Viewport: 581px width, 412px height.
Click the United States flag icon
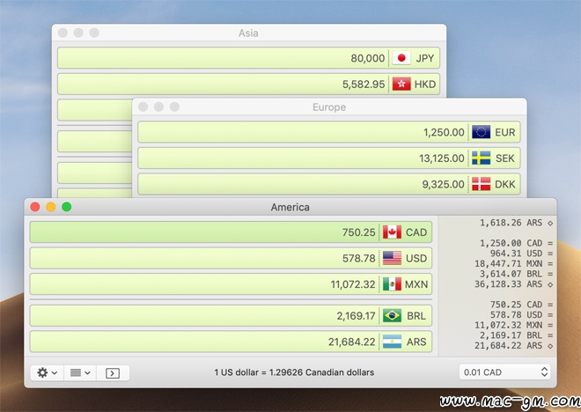coord(392,258)
